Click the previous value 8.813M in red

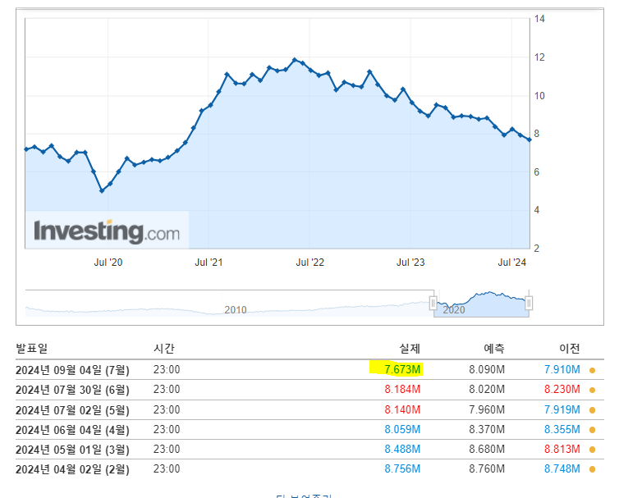[562, 449]
